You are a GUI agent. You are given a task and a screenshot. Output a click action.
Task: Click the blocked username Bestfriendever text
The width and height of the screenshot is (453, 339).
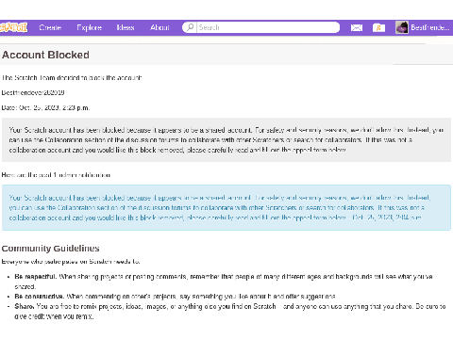pos(33,92)
